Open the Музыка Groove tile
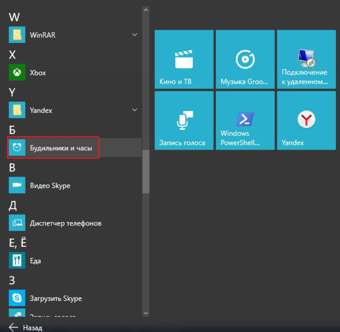Image resolution: width=340 pixels, height=332 pixels. click(x=245, y=59)
